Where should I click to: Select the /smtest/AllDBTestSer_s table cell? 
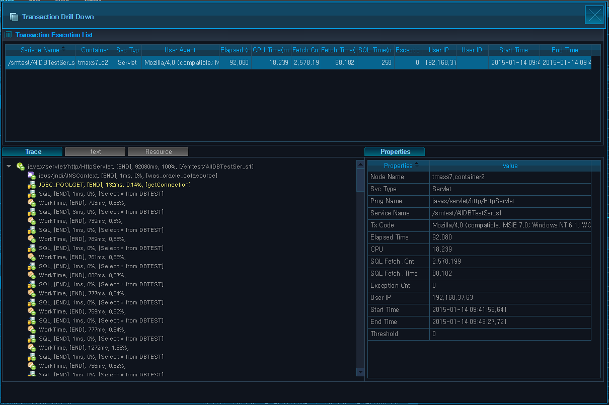(x=41, y=63)
